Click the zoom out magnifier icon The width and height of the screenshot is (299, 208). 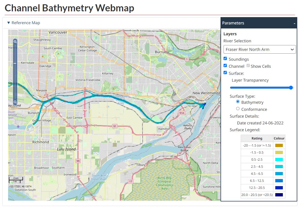[15, 102]
